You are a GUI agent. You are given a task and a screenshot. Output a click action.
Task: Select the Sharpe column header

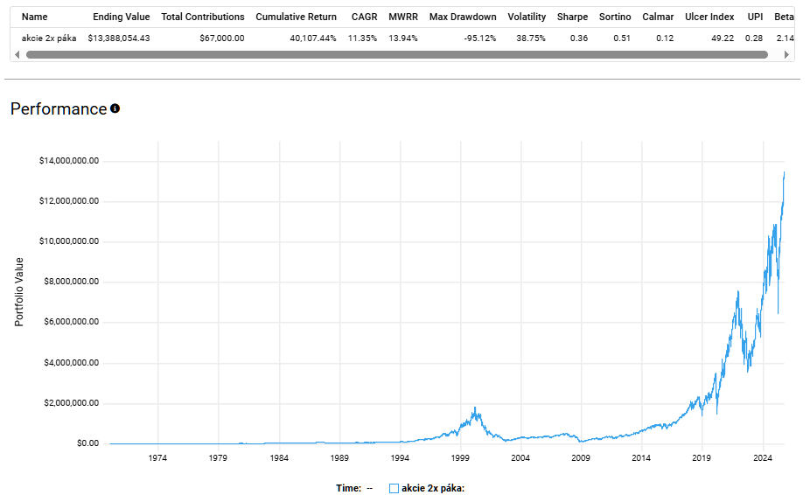(572, 17)
